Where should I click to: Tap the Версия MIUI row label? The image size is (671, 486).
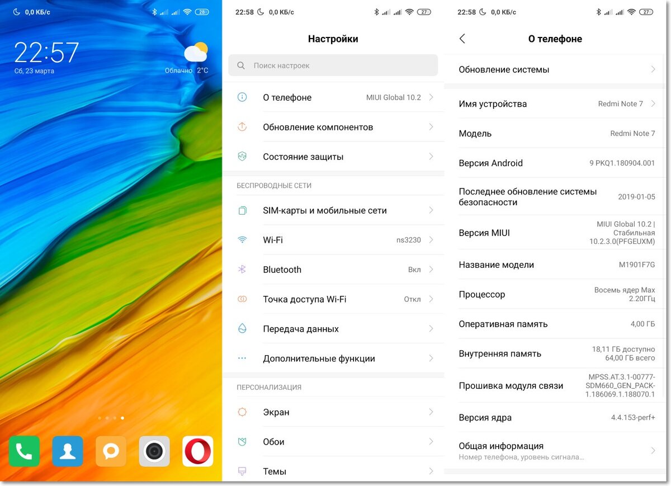[x=484, y=233]
